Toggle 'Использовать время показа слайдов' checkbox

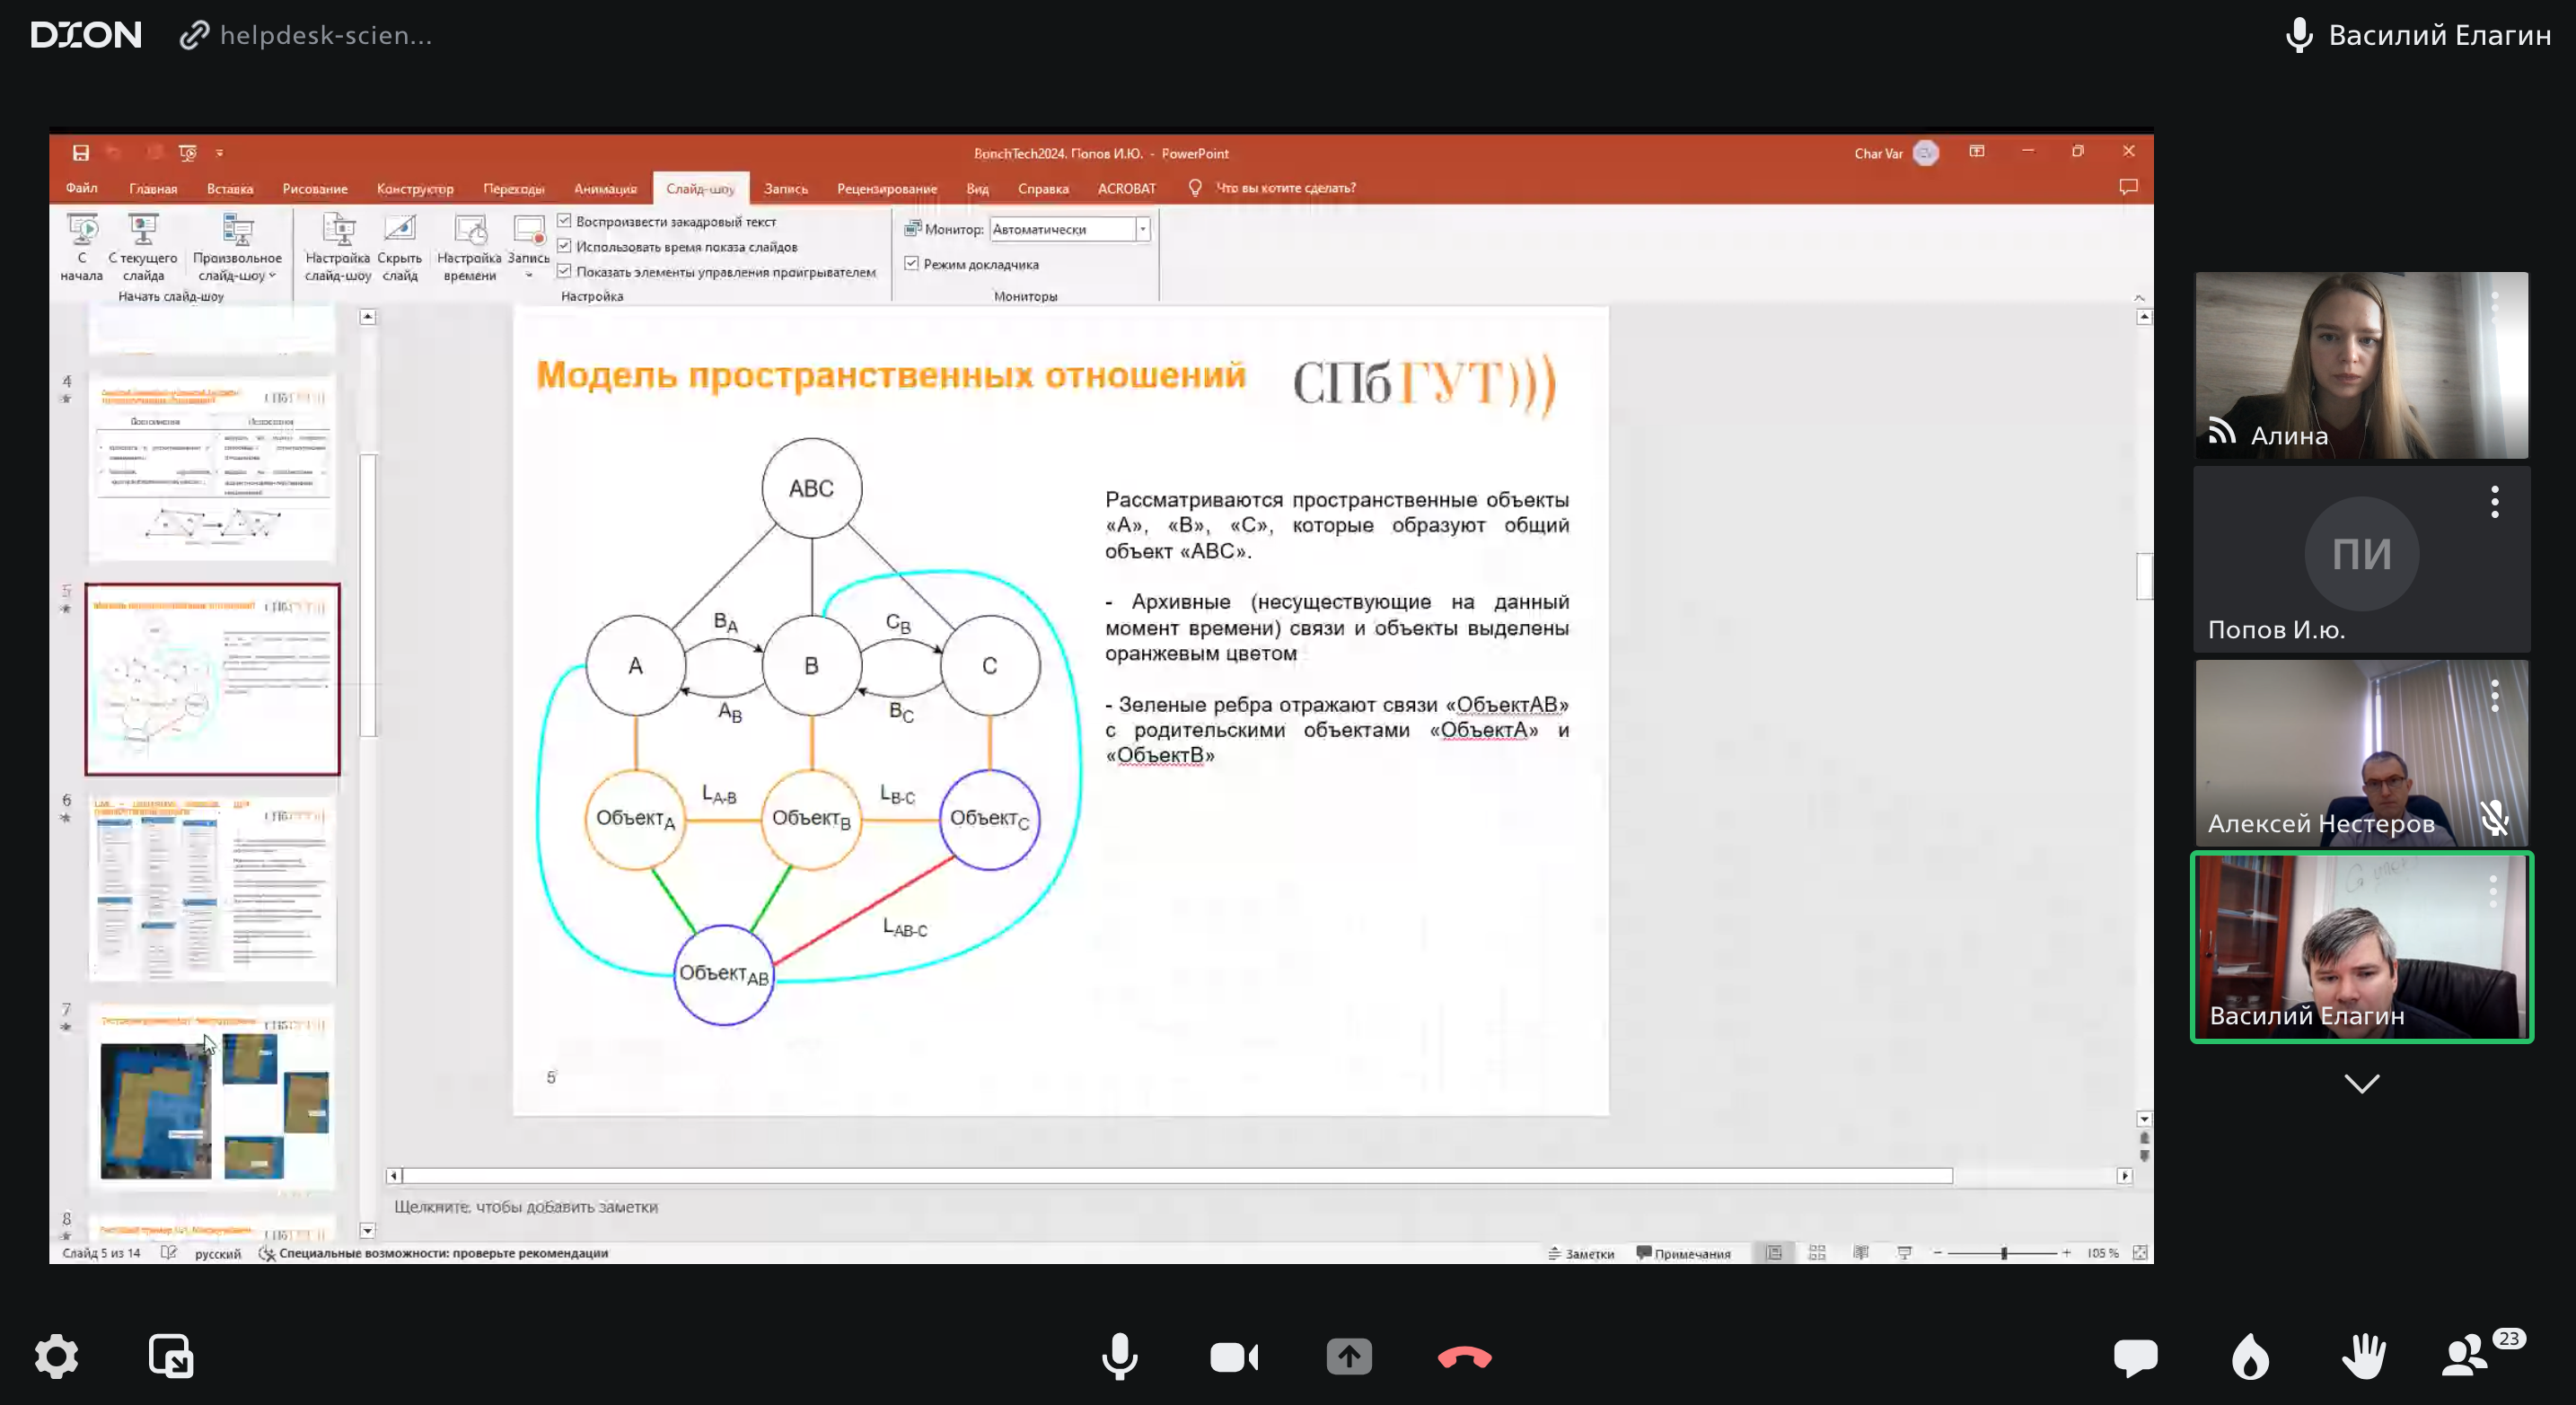(564, 246)
